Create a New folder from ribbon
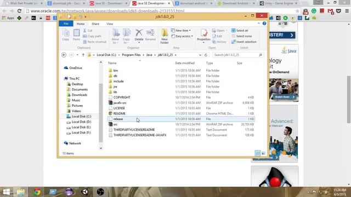This screenshot has width=351, height=197. coord(165,36)
